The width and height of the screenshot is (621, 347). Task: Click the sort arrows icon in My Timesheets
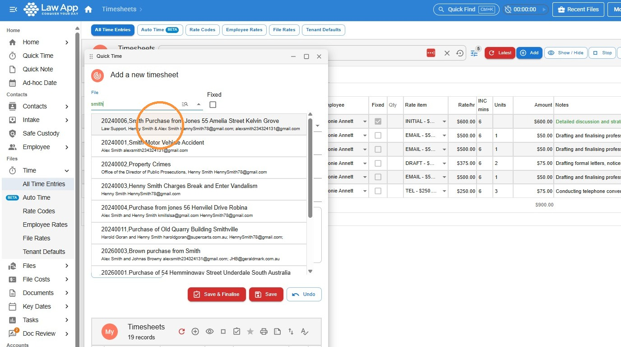tap(291, 332)
